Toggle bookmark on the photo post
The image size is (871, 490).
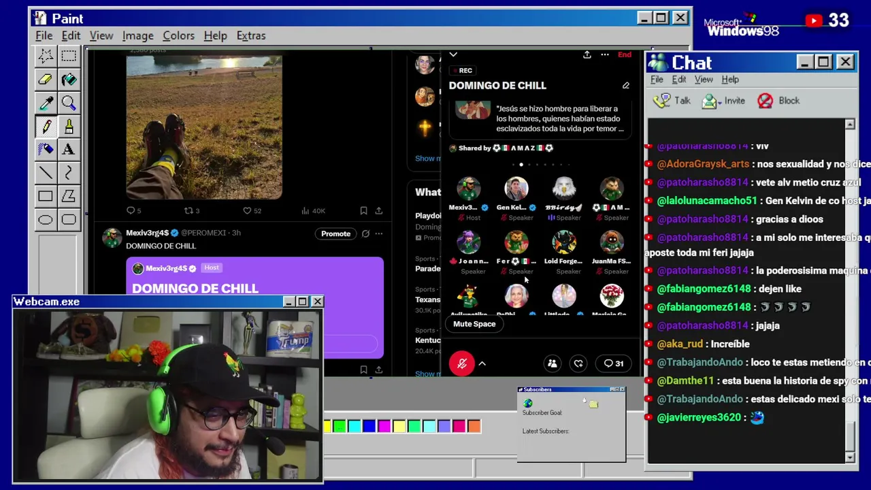point(363,211)
